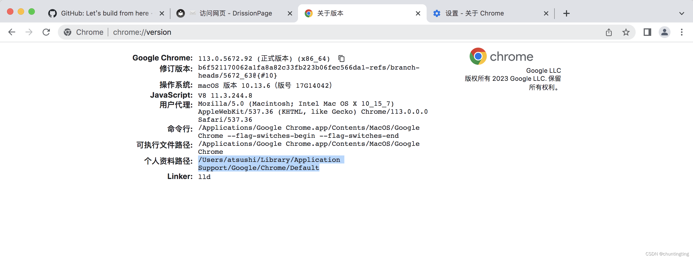The height and width of the screenshot is (259, 693).
Task: Bookmark this page with the star icon
Action: [x=626, y=32]
